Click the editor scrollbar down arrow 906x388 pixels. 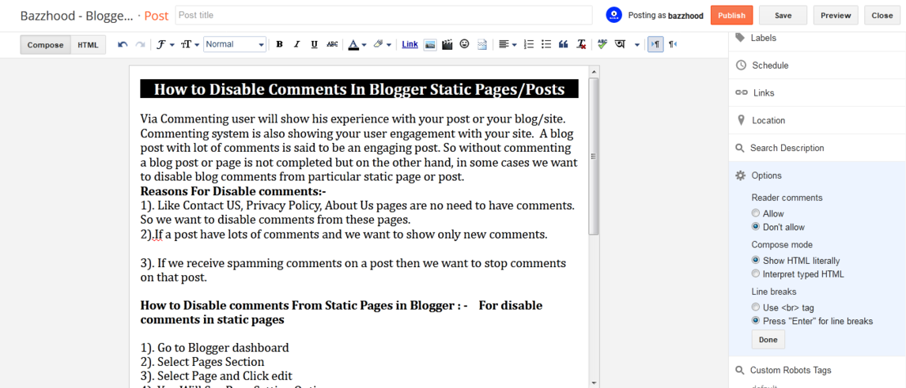click(x=594, y=382)
